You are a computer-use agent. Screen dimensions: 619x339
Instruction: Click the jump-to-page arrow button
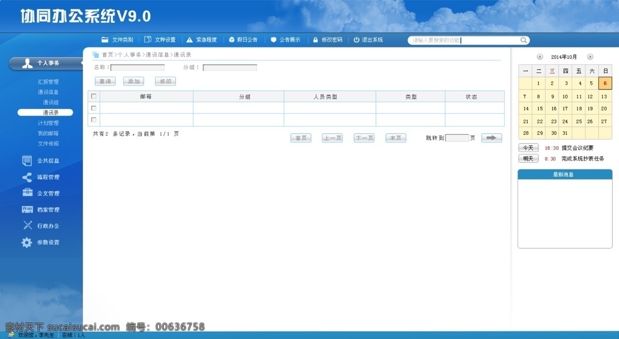(x=492, y=138)
